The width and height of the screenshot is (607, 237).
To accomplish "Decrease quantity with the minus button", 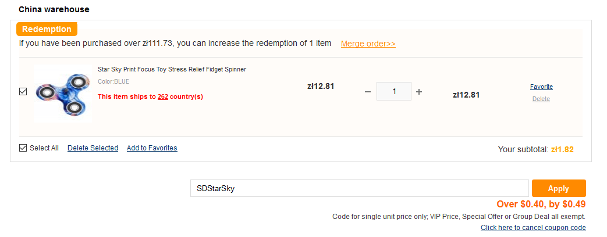I will (367, 92).
